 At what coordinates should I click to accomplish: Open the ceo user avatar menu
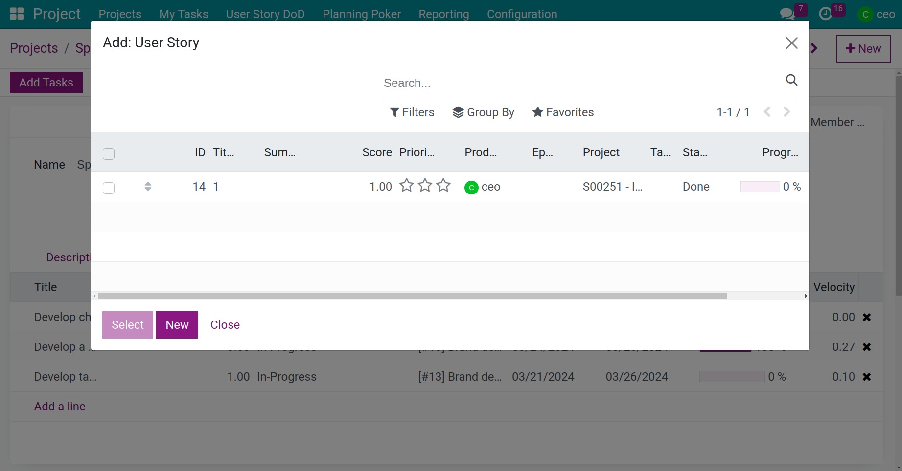[x=876, y=14]
